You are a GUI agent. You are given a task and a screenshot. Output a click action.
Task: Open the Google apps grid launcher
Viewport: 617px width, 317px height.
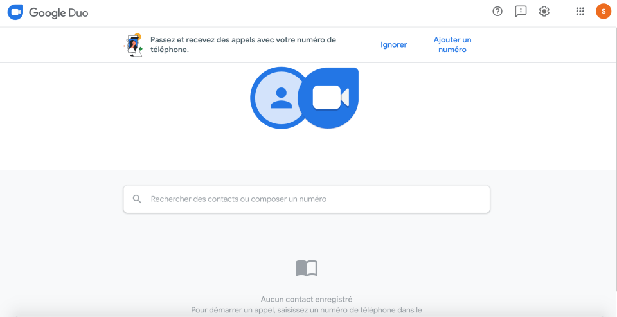coord(580,12)
